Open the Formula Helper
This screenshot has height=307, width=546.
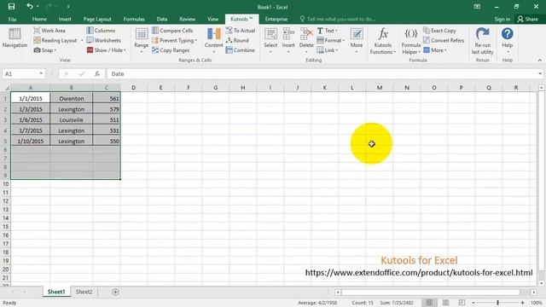(x=411, y=41)
